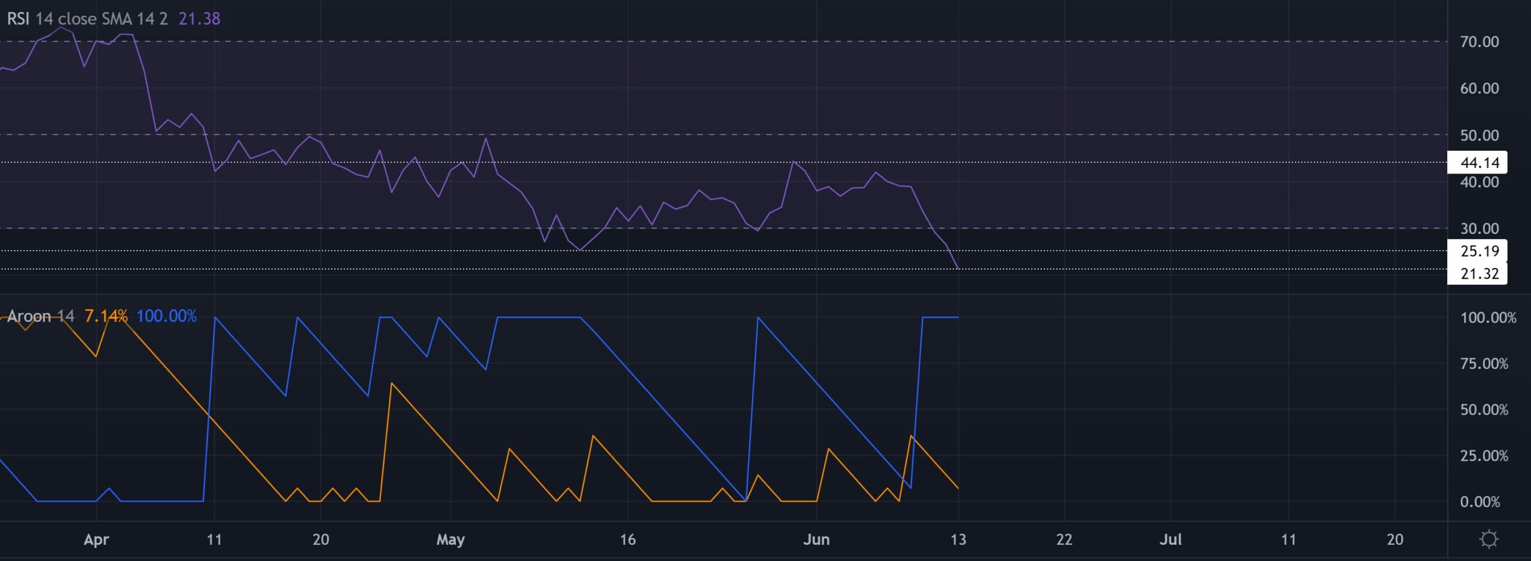Click the RSI value 21.38 in legend
The height and width of the screenshot is (561, 1531).
click(199, 19)
